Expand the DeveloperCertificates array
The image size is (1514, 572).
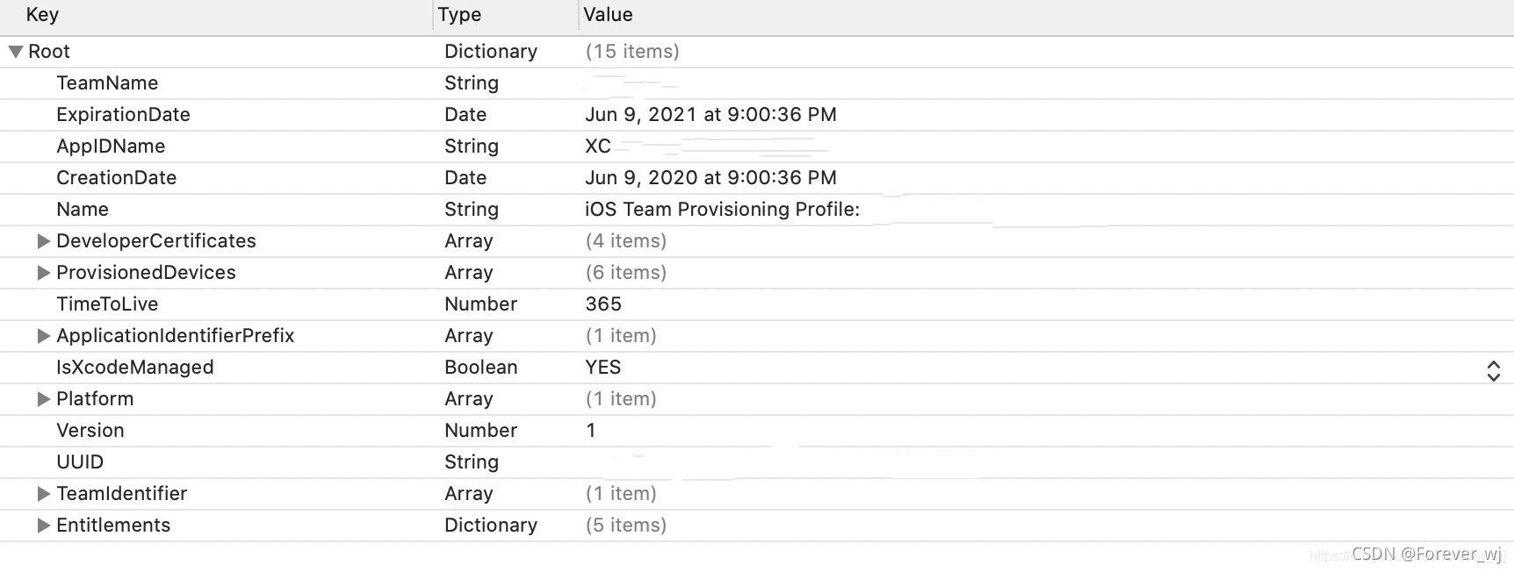coord(43,241)
